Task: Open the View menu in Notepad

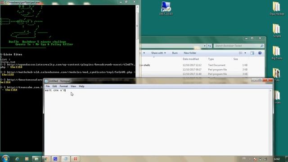Action: click(73, 86)
